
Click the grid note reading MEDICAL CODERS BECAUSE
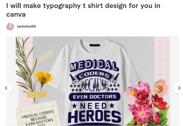[38, 113]
